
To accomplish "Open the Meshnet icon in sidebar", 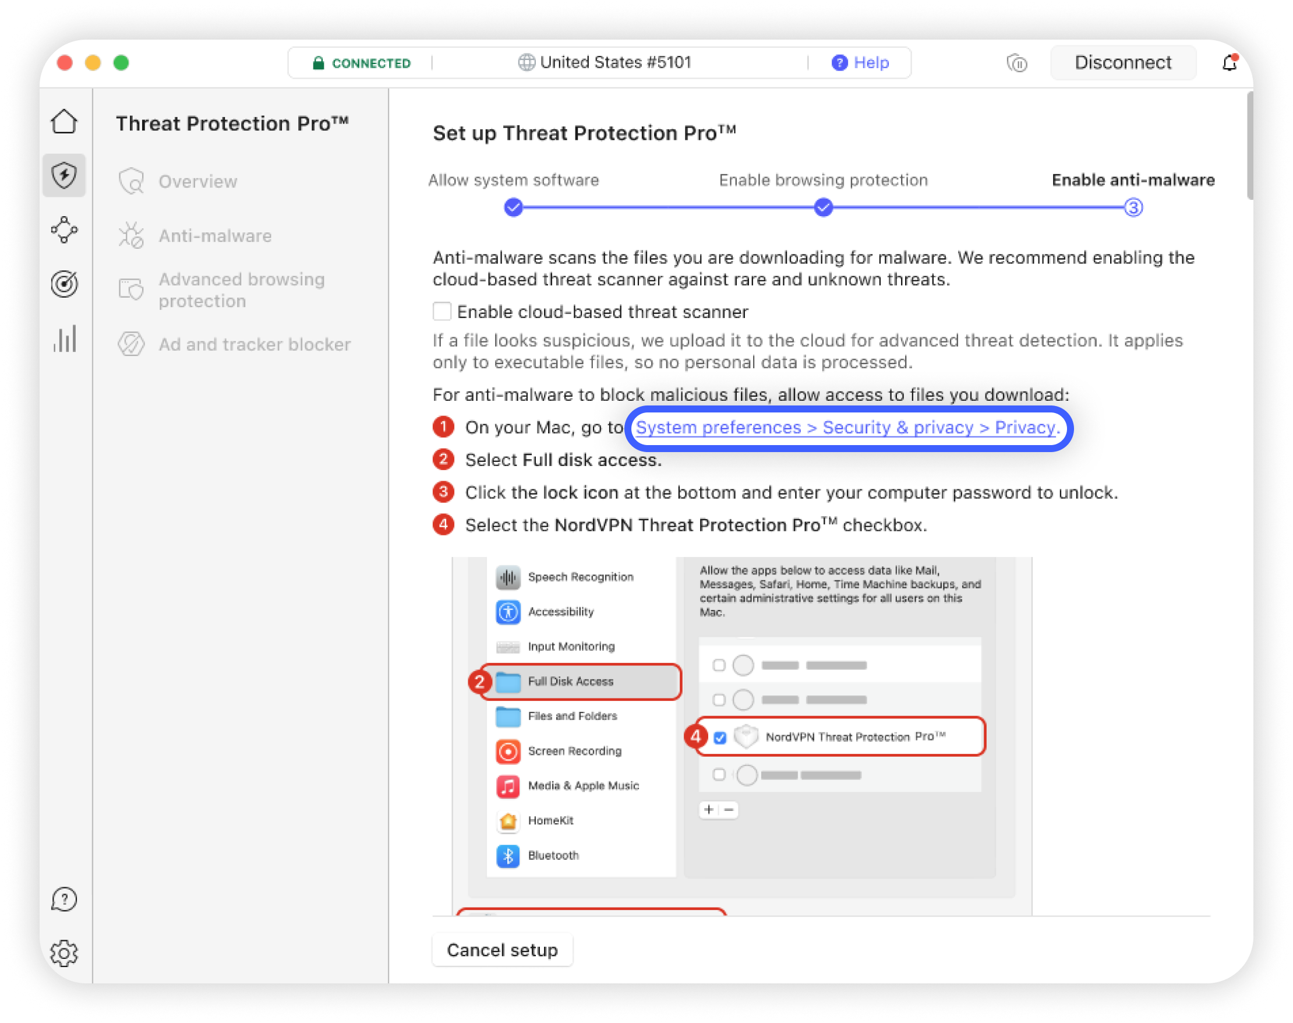I will coord(64,230).
